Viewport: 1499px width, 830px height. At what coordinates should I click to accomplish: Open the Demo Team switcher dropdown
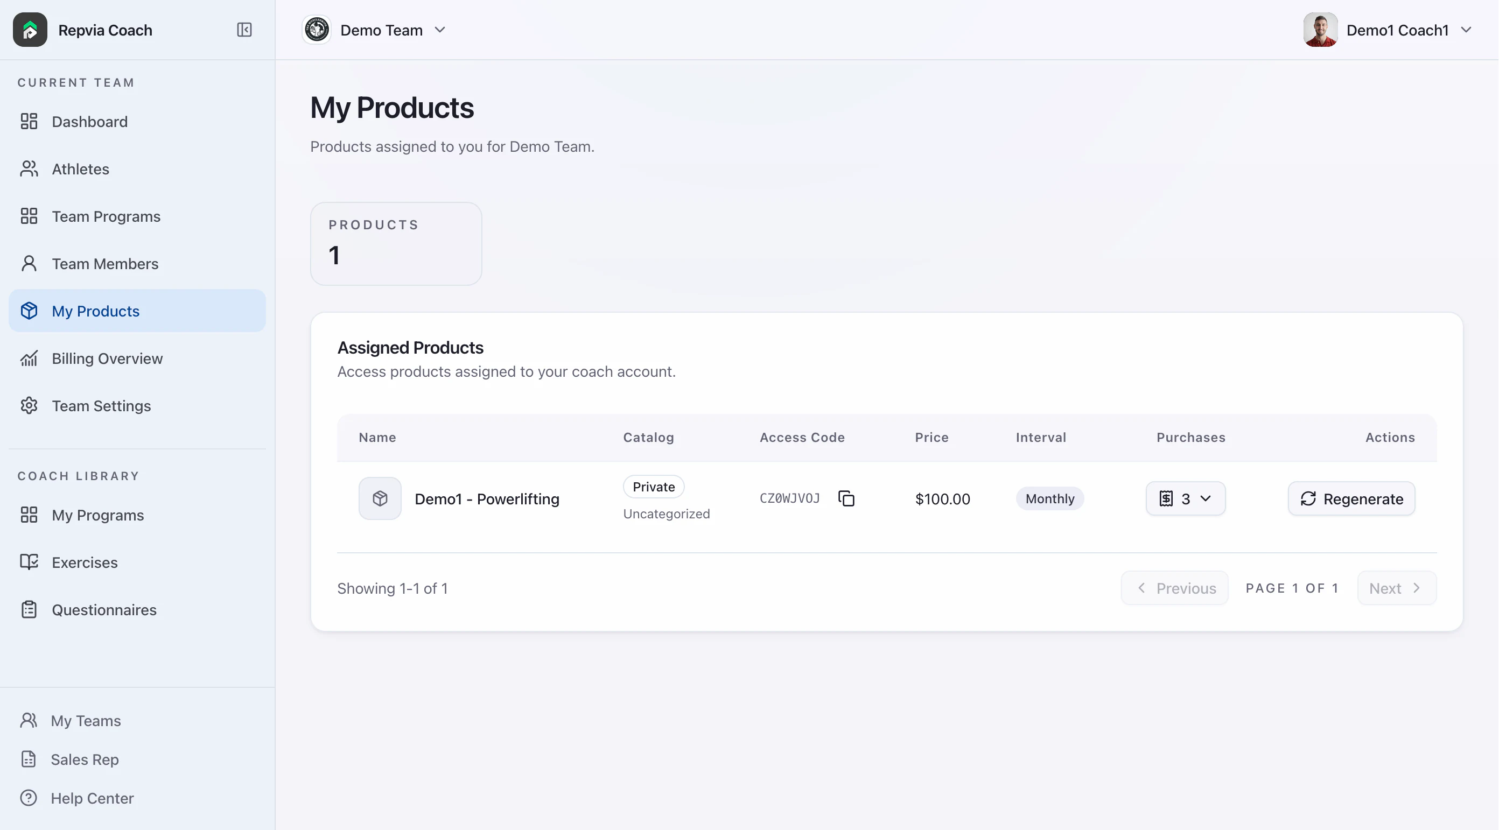click(x=375, y=30)
